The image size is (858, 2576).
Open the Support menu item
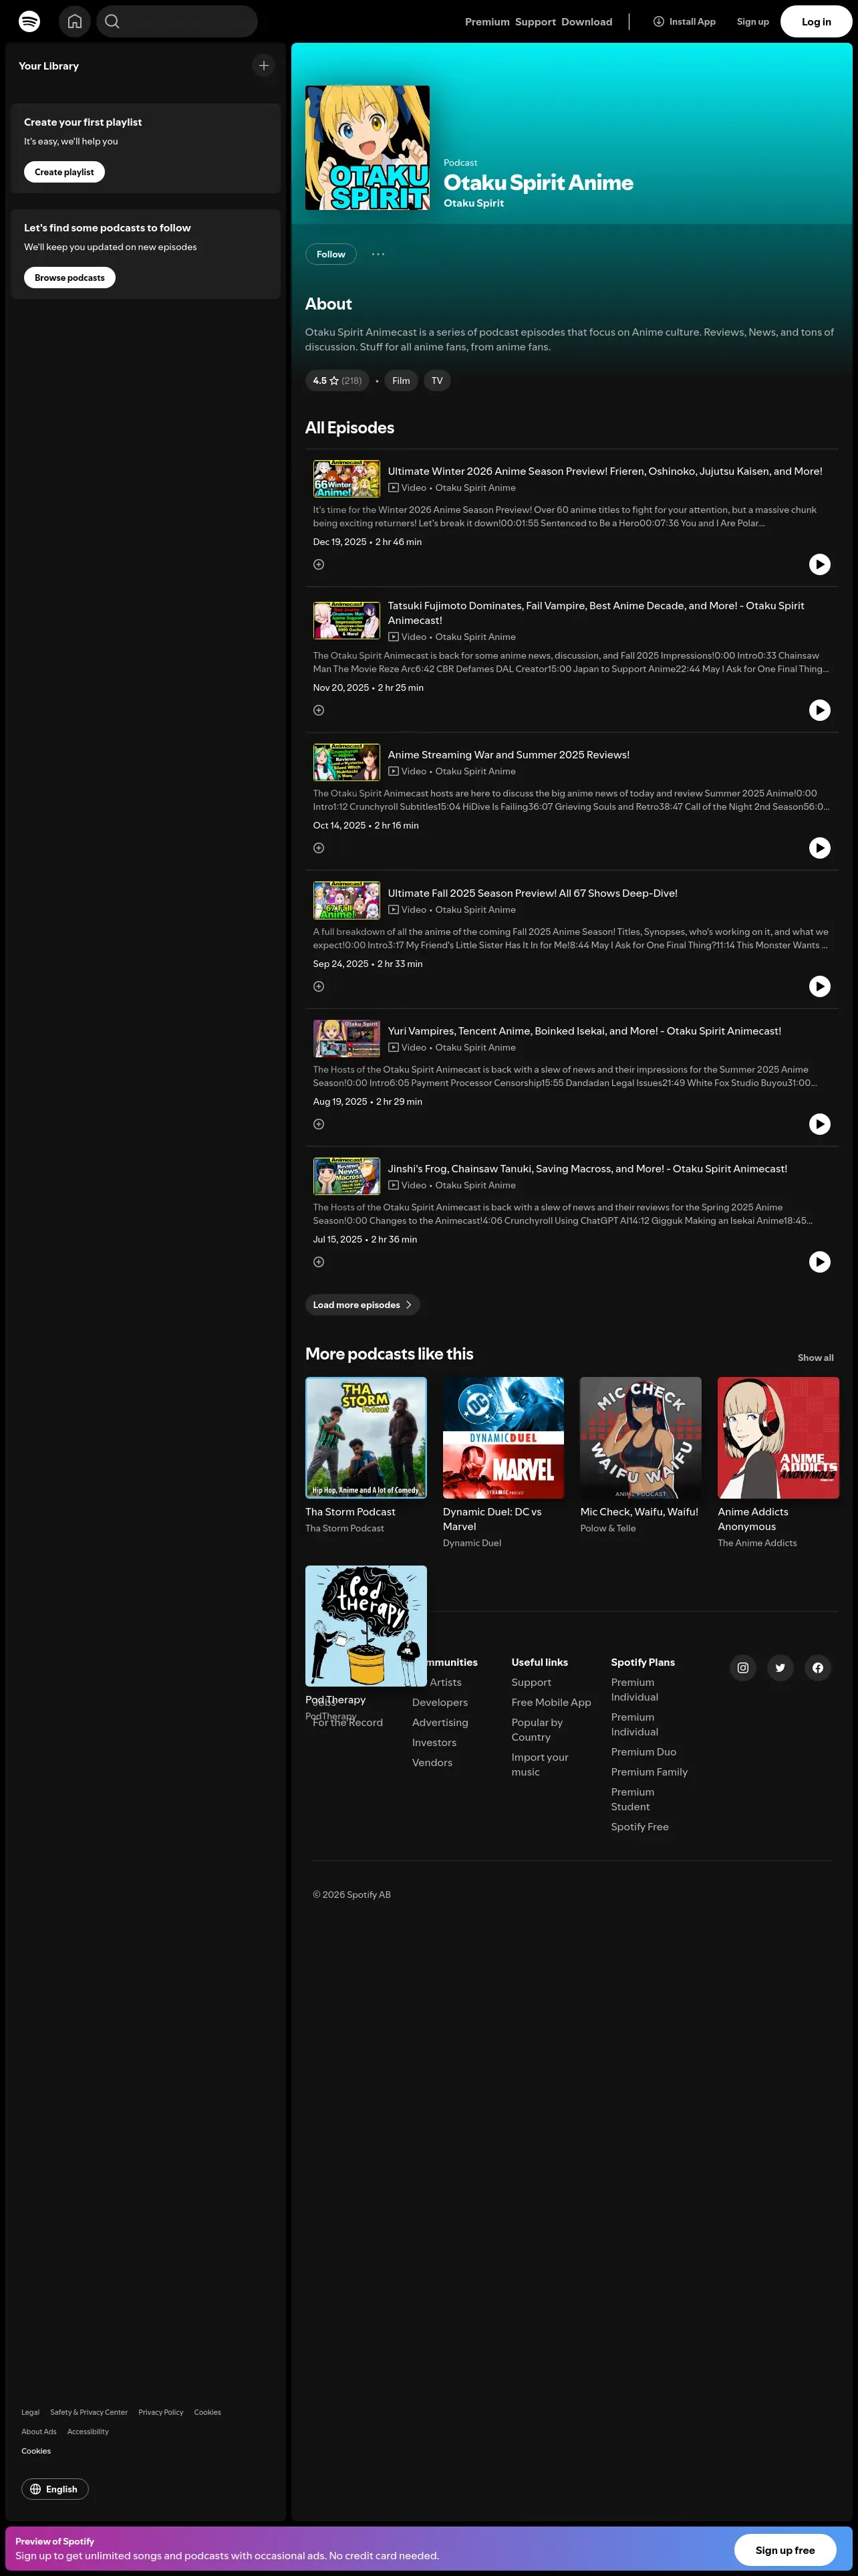coord(535,22)
